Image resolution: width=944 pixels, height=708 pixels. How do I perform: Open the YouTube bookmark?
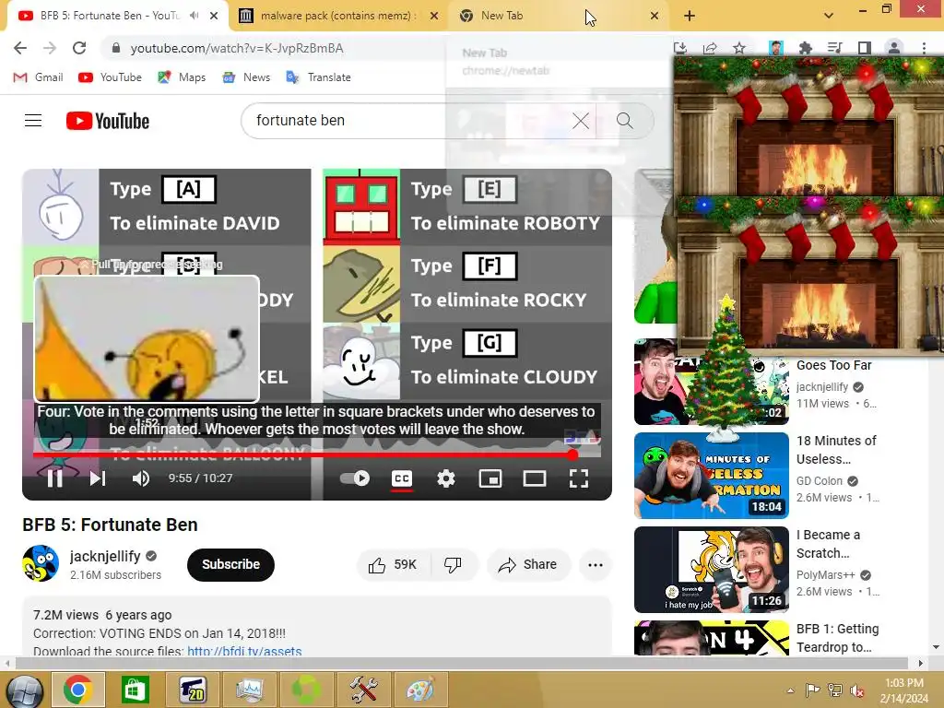(x=111, y=77)
